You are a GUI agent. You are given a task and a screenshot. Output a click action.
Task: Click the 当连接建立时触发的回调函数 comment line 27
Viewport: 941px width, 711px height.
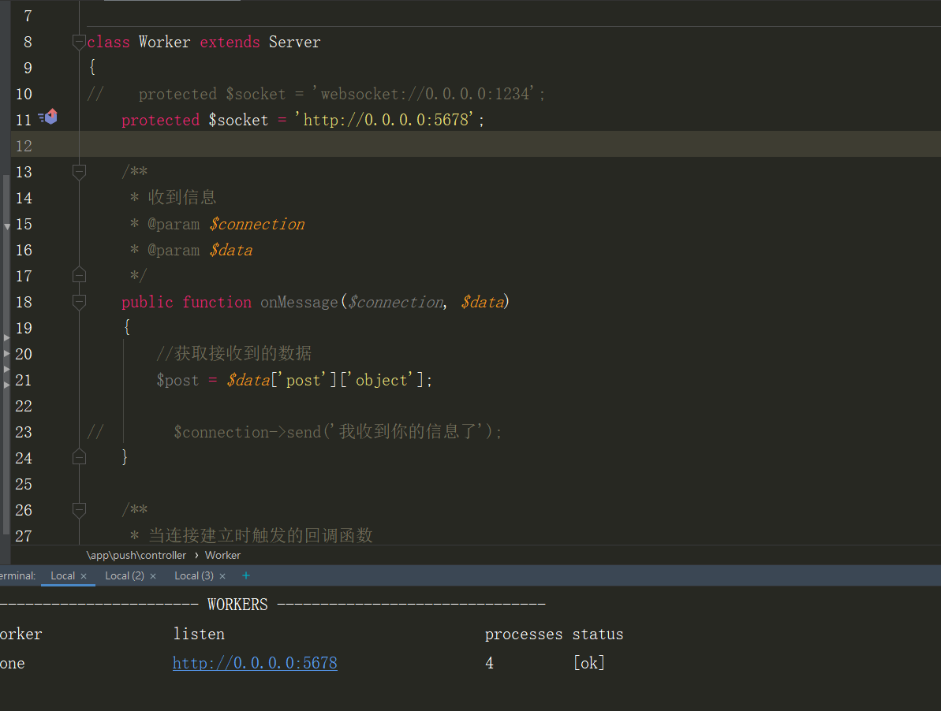coord(260,534)
